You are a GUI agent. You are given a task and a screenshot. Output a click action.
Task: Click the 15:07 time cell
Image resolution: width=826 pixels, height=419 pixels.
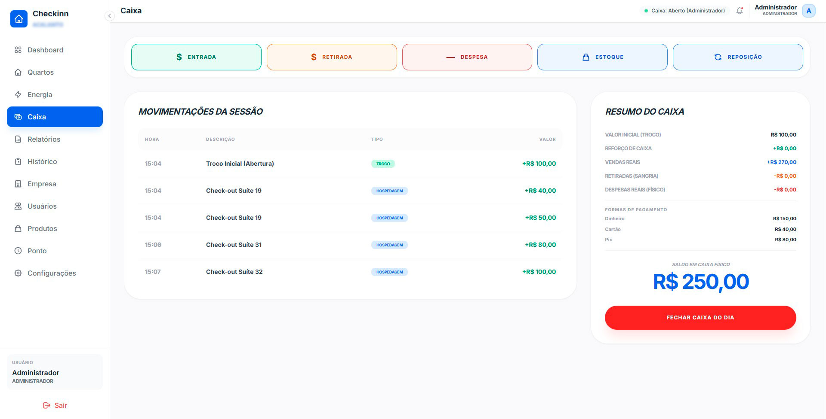point(153,272)
